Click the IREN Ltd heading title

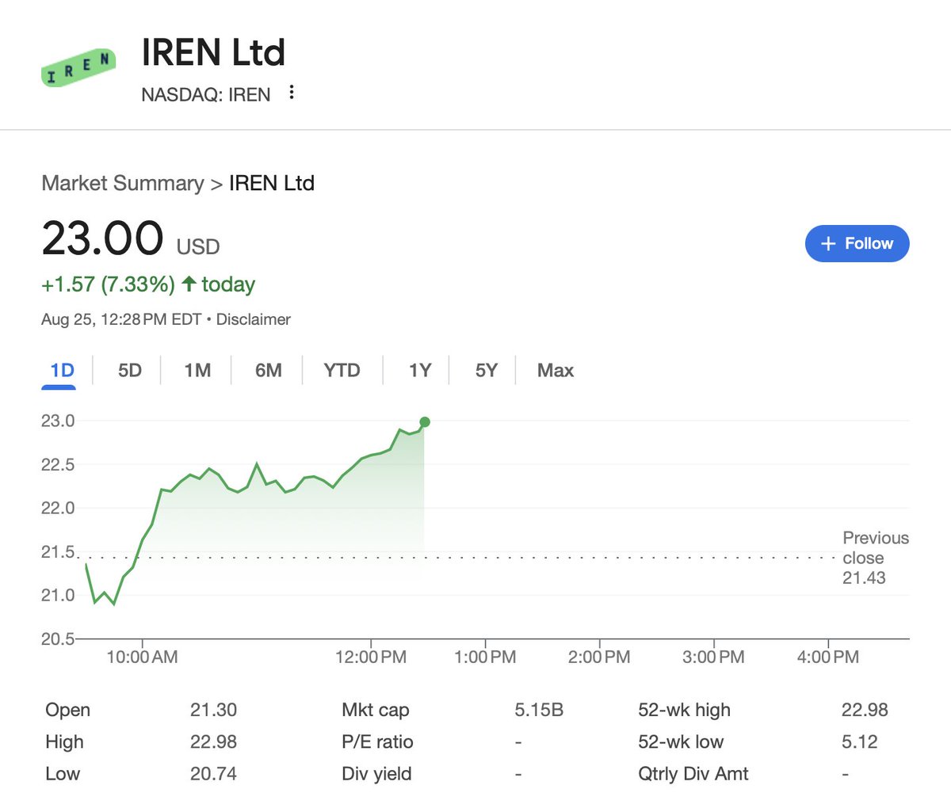(213, 52)
